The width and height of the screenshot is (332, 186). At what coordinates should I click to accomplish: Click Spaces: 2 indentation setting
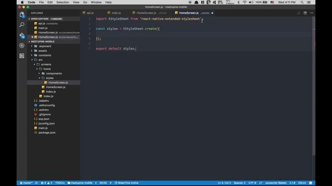[240, 183]
